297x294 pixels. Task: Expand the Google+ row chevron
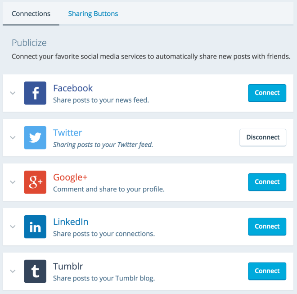[13, 182]
